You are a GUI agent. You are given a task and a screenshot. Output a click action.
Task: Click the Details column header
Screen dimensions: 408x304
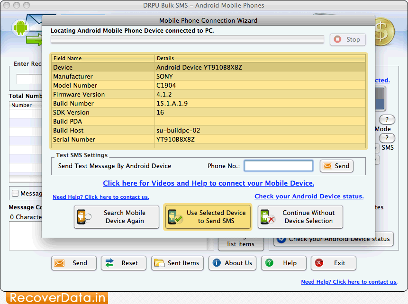(260, 58)
